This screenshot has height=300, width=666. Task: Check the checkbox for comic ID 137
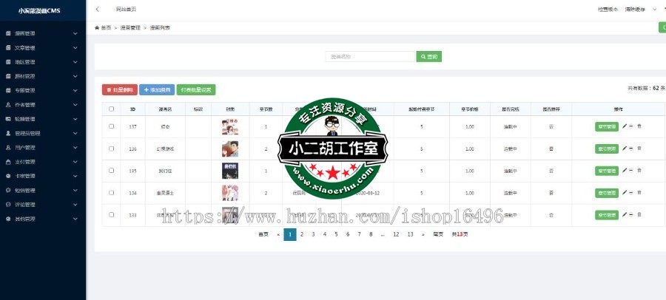(112, 126)
